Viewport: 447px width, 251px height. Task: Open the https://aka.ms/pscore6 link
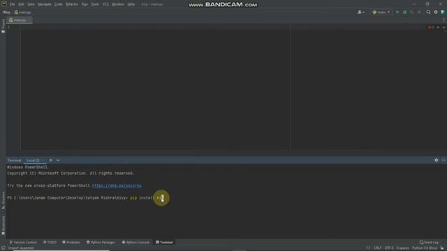pos(117,185)
